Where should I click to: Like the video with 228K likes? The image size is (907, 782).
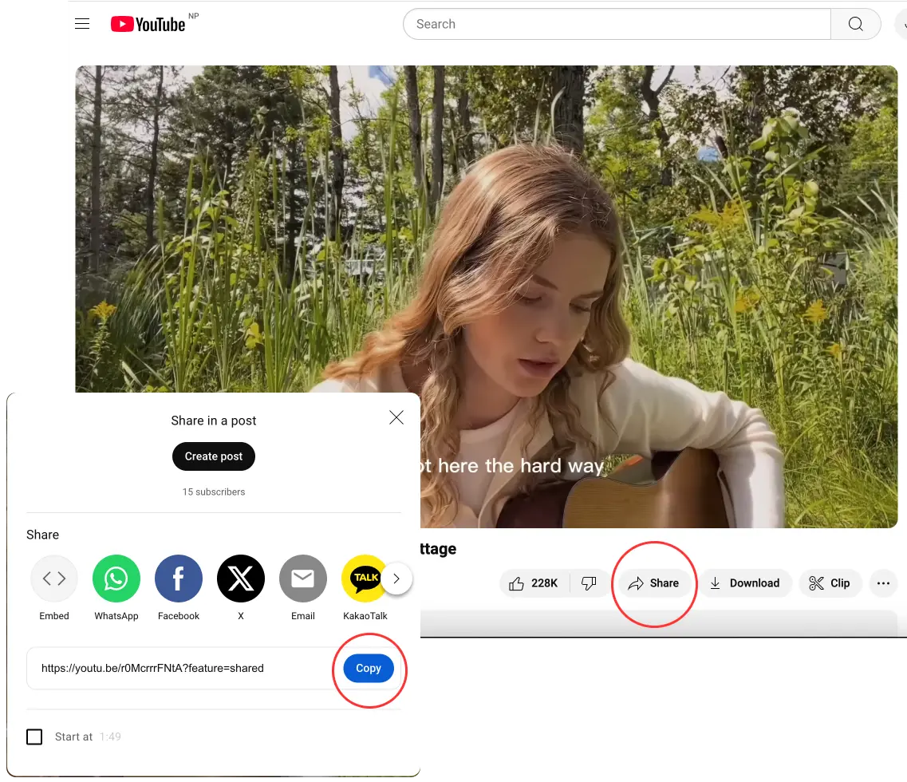534,583
